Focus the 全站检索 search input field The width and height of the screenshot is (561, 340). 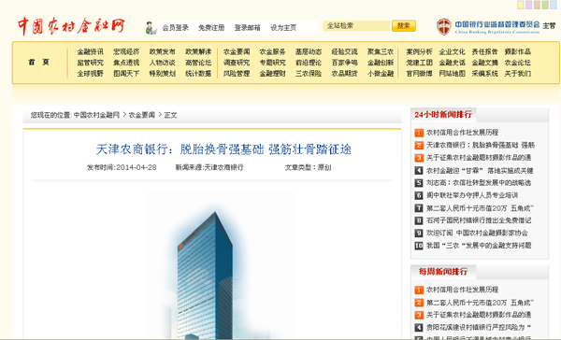(356, 26)
